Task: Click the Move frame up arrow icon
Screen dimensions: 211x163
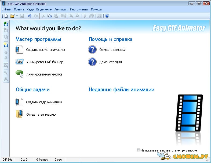Action: click(6, 52)
